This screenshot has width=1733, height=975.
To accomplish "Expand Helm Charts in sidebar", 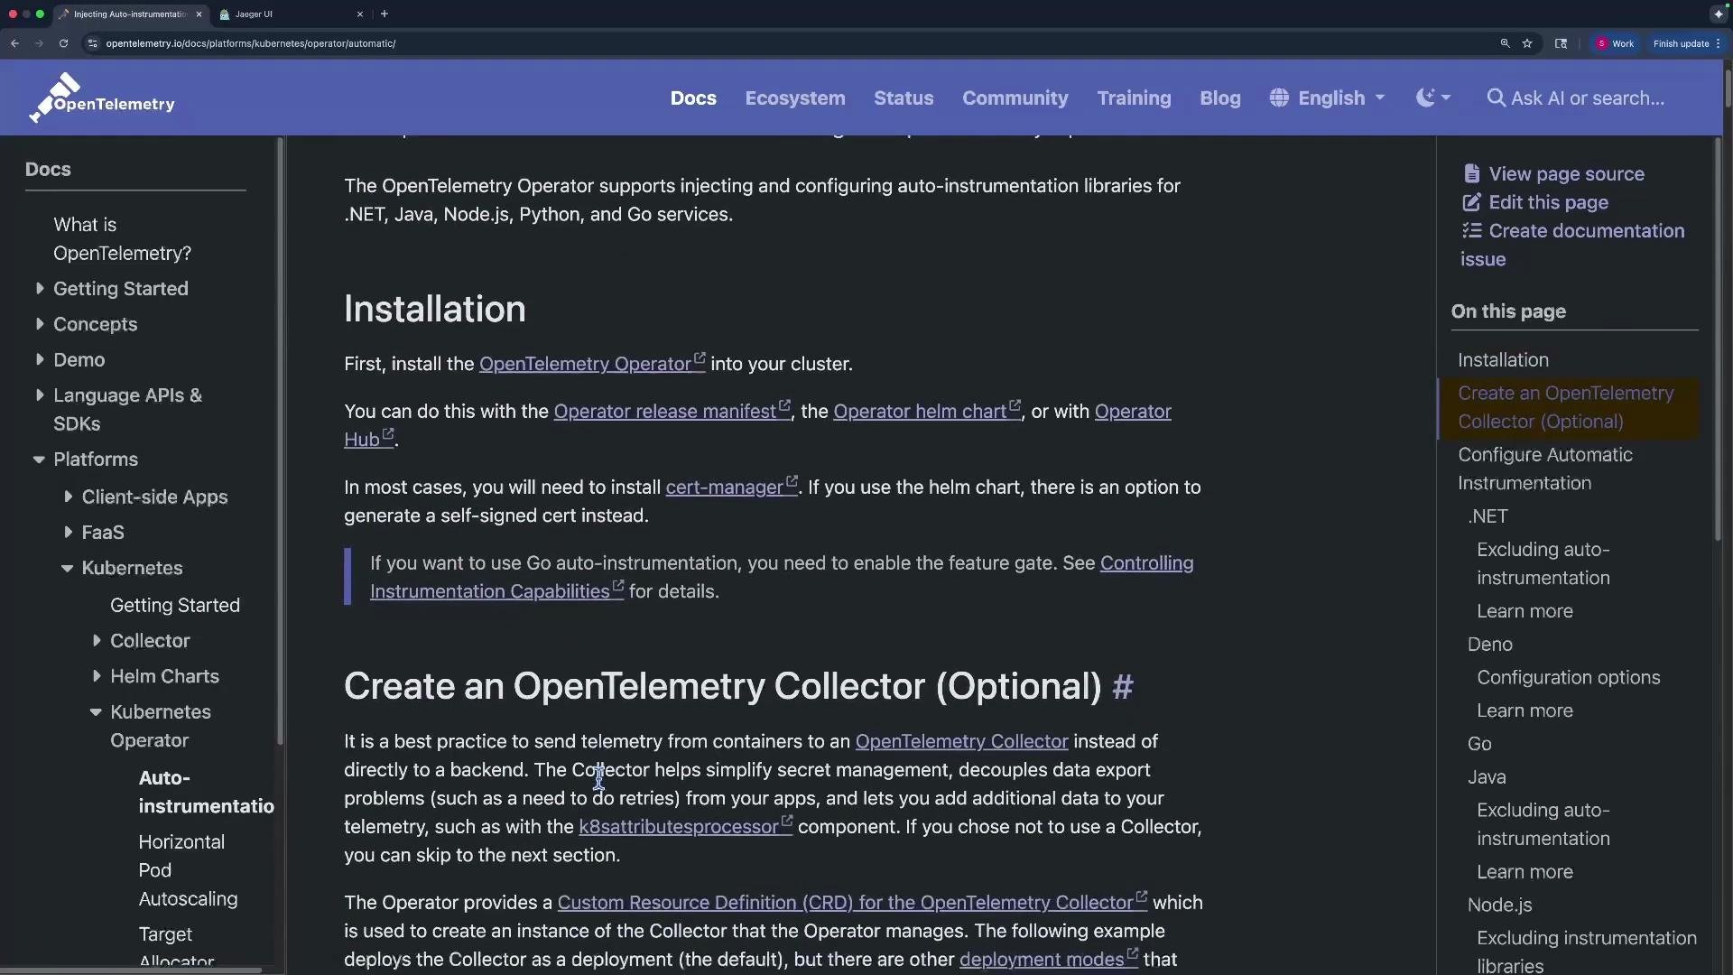I will [96, 676].
